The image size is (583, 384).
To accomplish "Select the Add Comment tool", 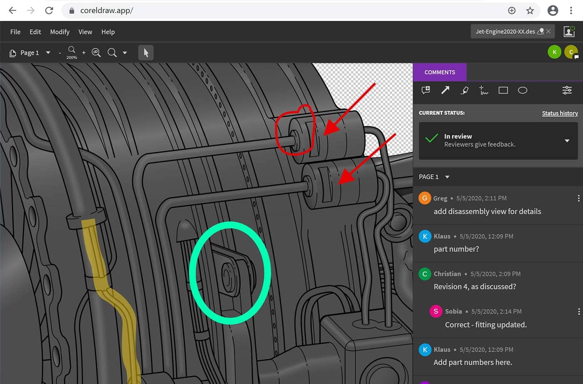I will (x=426, y=90).
